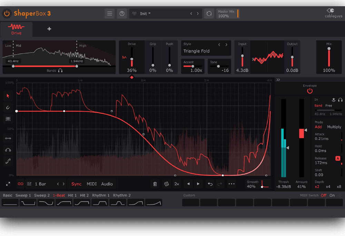
Task: Set envelope mode to Multiply
Action: pos(334,127)
